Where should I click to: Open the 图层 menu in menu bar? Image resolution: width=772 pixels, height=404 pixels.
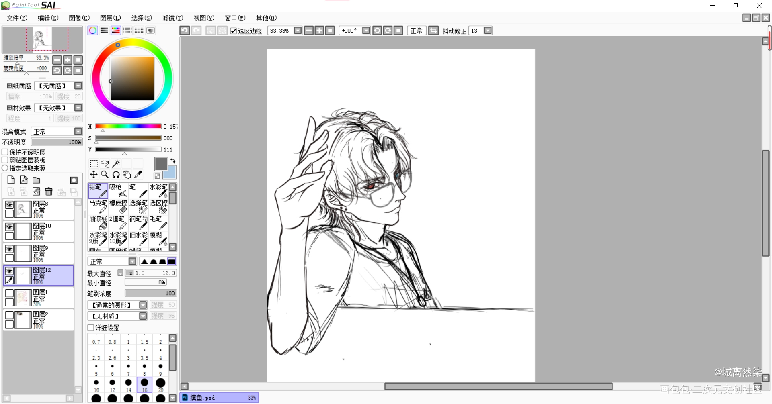point(110,18)
